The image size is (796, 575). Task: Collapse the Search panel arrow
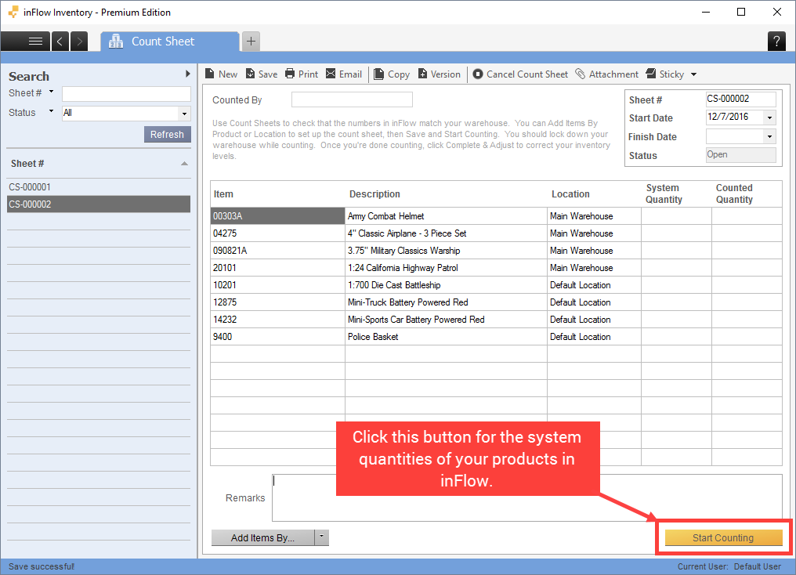tap(188, 74)
